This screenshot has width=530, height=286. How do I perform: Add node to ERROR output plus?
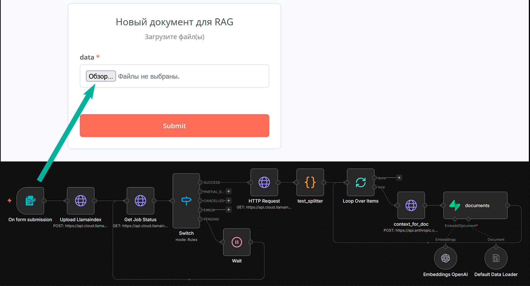click(x=229, y=209)
